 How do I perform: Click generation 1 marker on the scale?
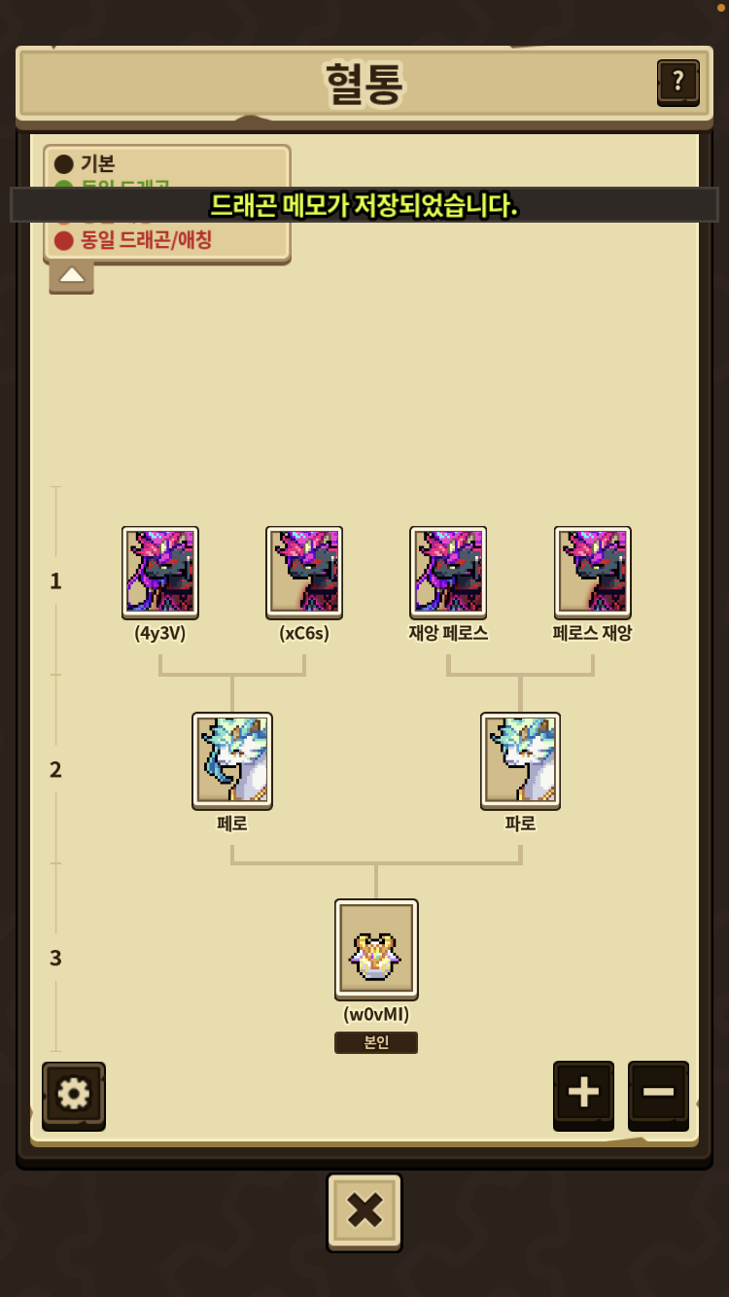coord(55,581)
